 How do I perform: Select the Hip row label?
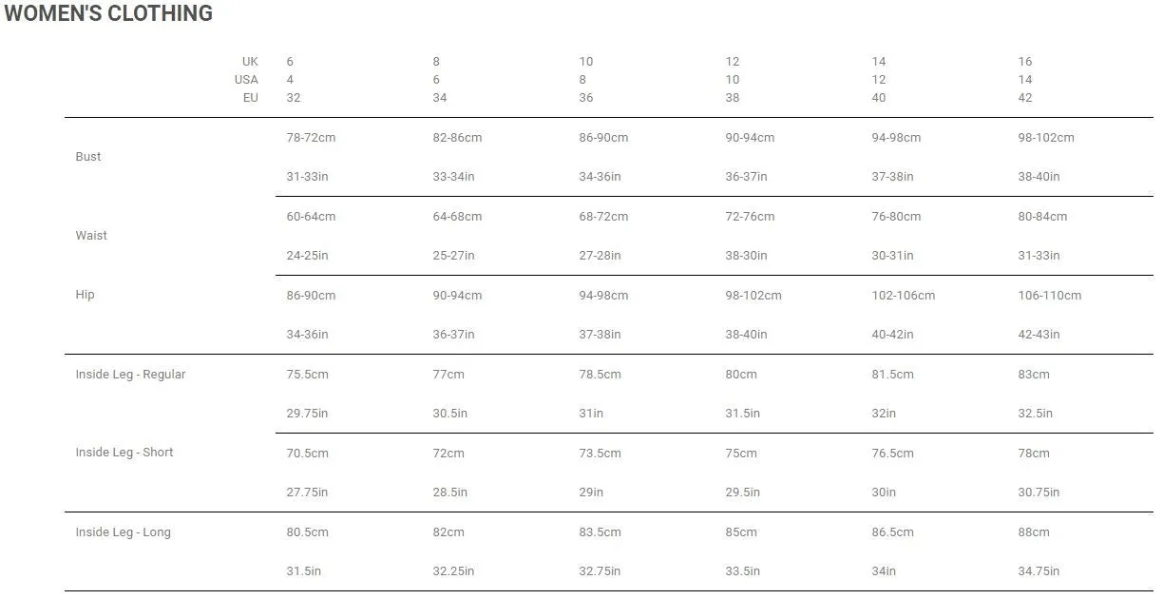pos(86,295)
